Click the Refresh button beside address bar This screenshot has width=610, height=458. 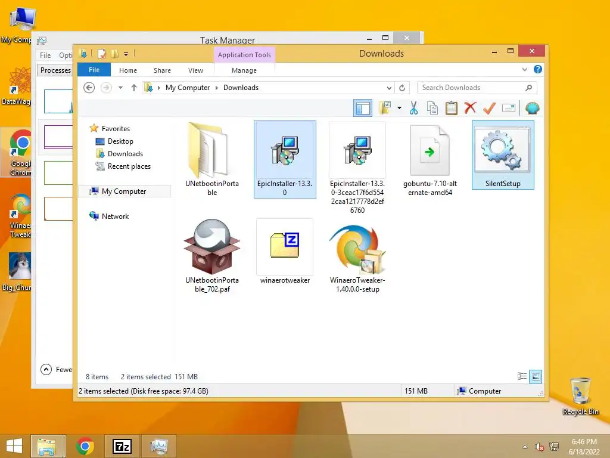402,88
